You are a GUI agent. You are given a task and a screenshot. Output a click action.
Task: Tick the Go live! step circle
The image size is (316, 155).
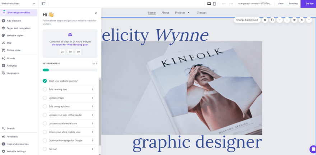point(45,149)
